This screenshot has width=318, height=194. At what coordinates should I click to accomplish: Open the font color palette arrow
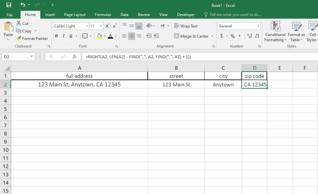(116, 36)
